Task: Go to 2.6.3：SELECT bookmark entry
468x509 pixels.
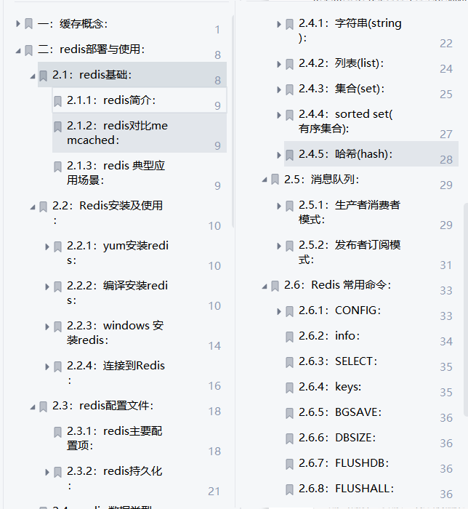Action: coord(356,361)
